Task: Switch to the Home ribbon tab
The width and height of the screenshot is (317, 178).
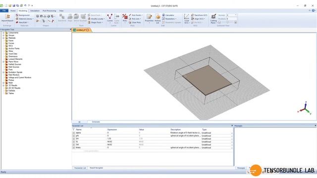Action: click(x=13, y=11)
